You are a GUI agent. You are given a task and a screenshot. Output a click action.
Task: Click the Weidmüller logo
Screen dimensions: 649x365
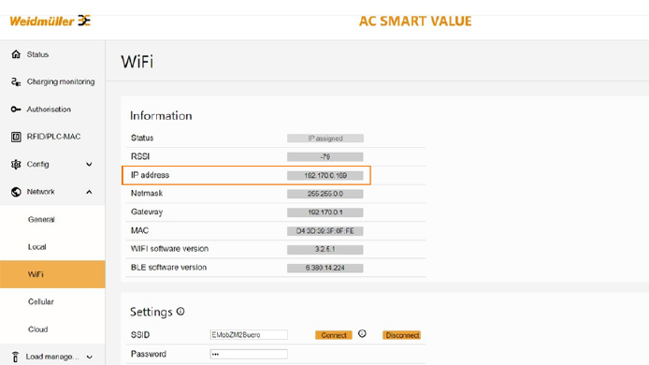point(50,21)
